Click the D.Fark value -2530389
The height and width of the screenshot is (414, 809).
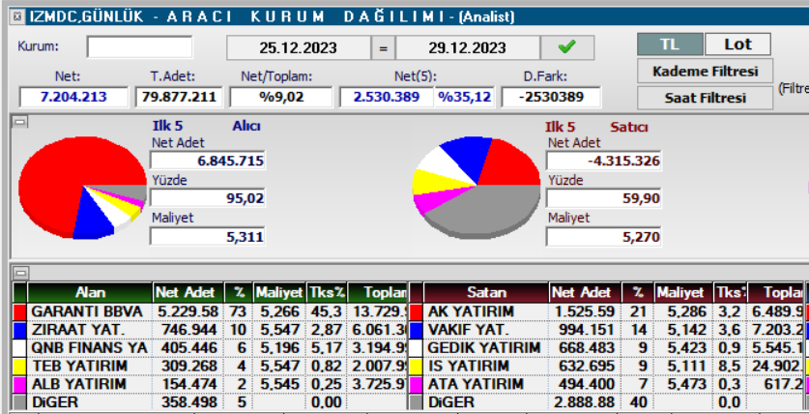[551, 97]
